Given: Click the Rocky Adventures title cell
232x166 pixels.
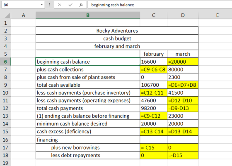Looking at the screenshot, I should click(117, 31).
